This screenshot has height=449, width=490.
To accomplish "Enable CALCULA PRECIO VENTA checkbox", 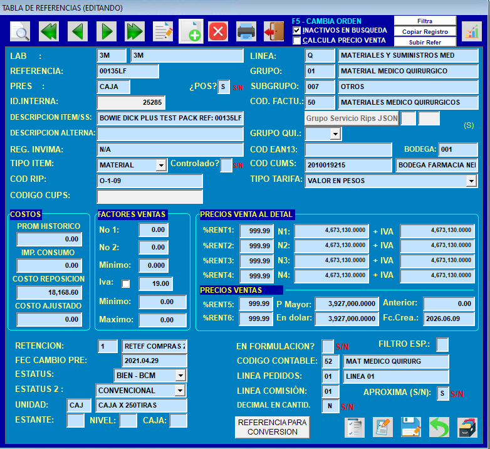I will point(296,40).
